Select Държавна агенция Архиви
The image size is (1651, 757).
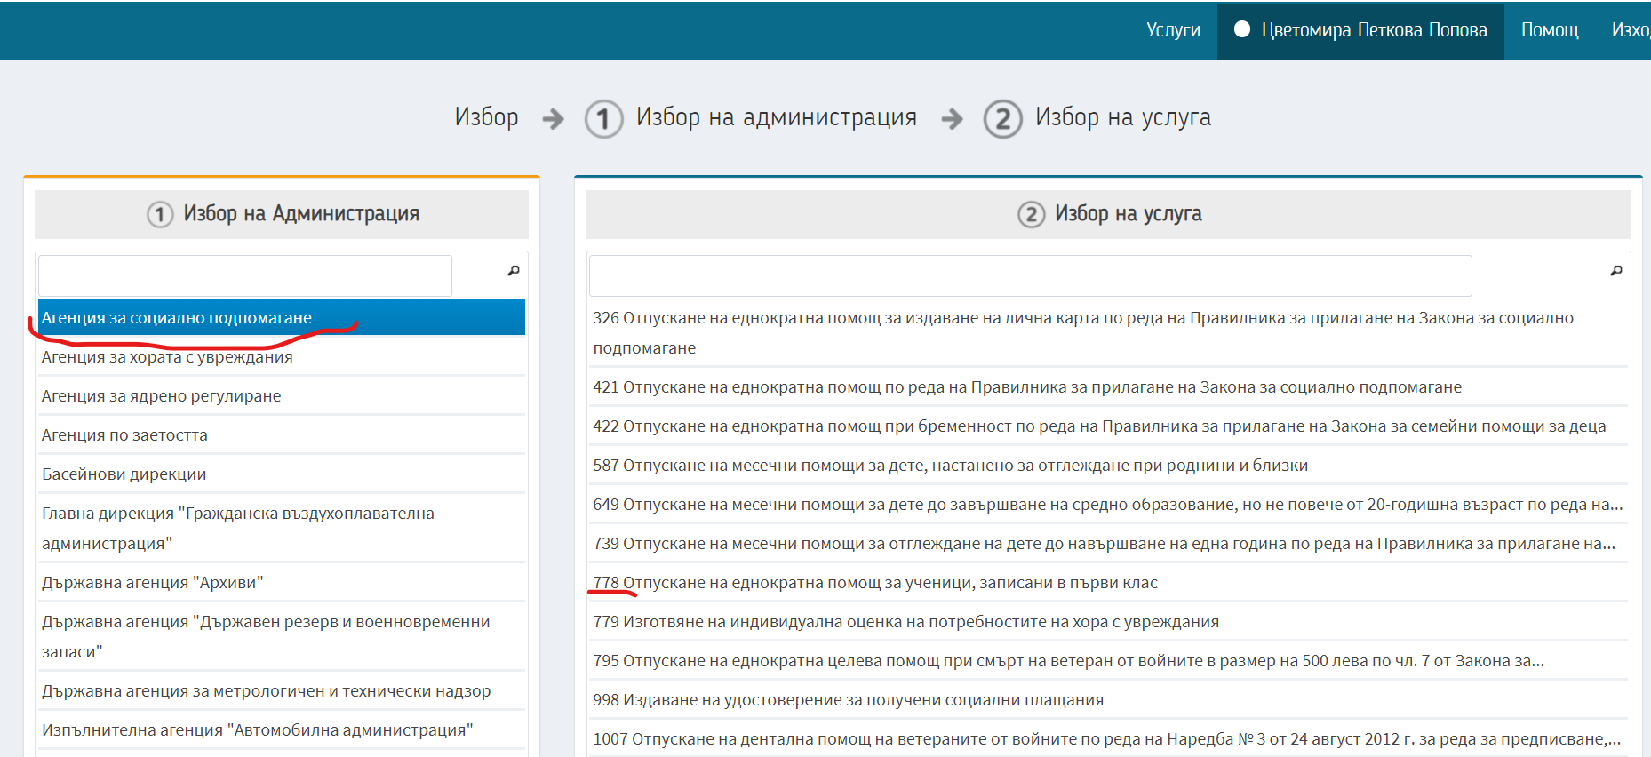[x=282, y=582]
